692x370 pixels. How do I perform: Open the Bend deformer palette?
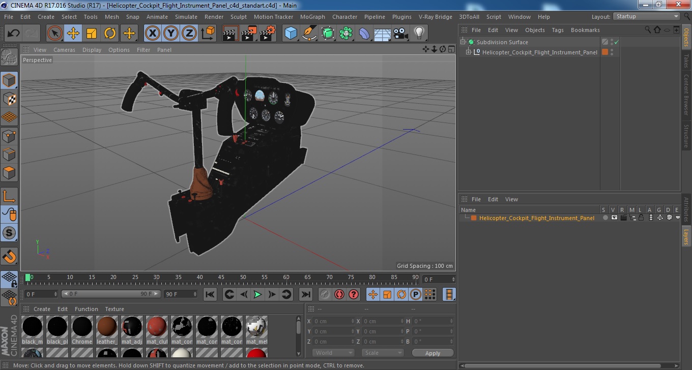[364, 34]
